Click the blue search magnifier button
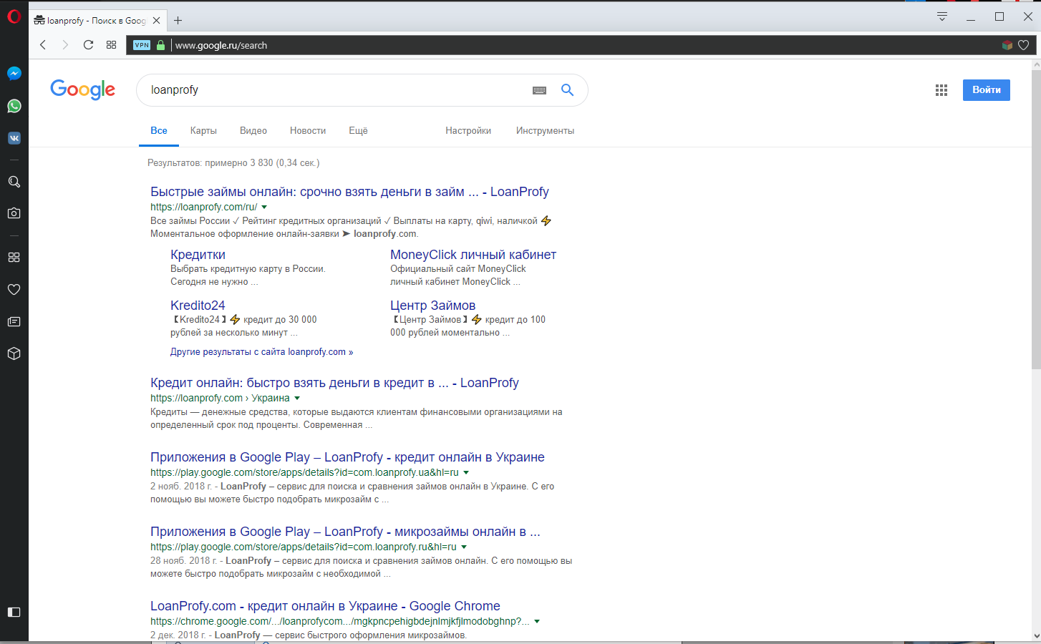 pos(567,89)
